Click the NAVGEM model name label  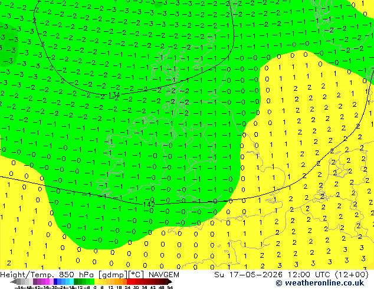[164, 275]
